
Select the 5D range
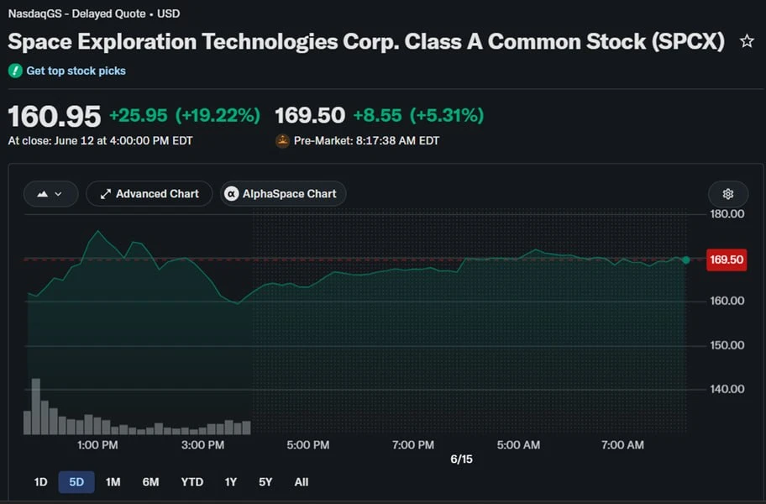(x=76, y=482)
